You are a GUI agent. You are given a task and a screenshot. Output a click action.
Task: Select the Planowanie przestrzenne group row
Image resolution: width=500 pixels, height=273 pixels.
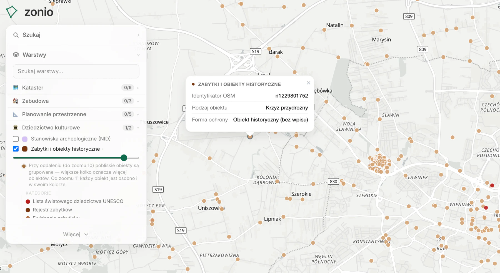click(76, 114)
